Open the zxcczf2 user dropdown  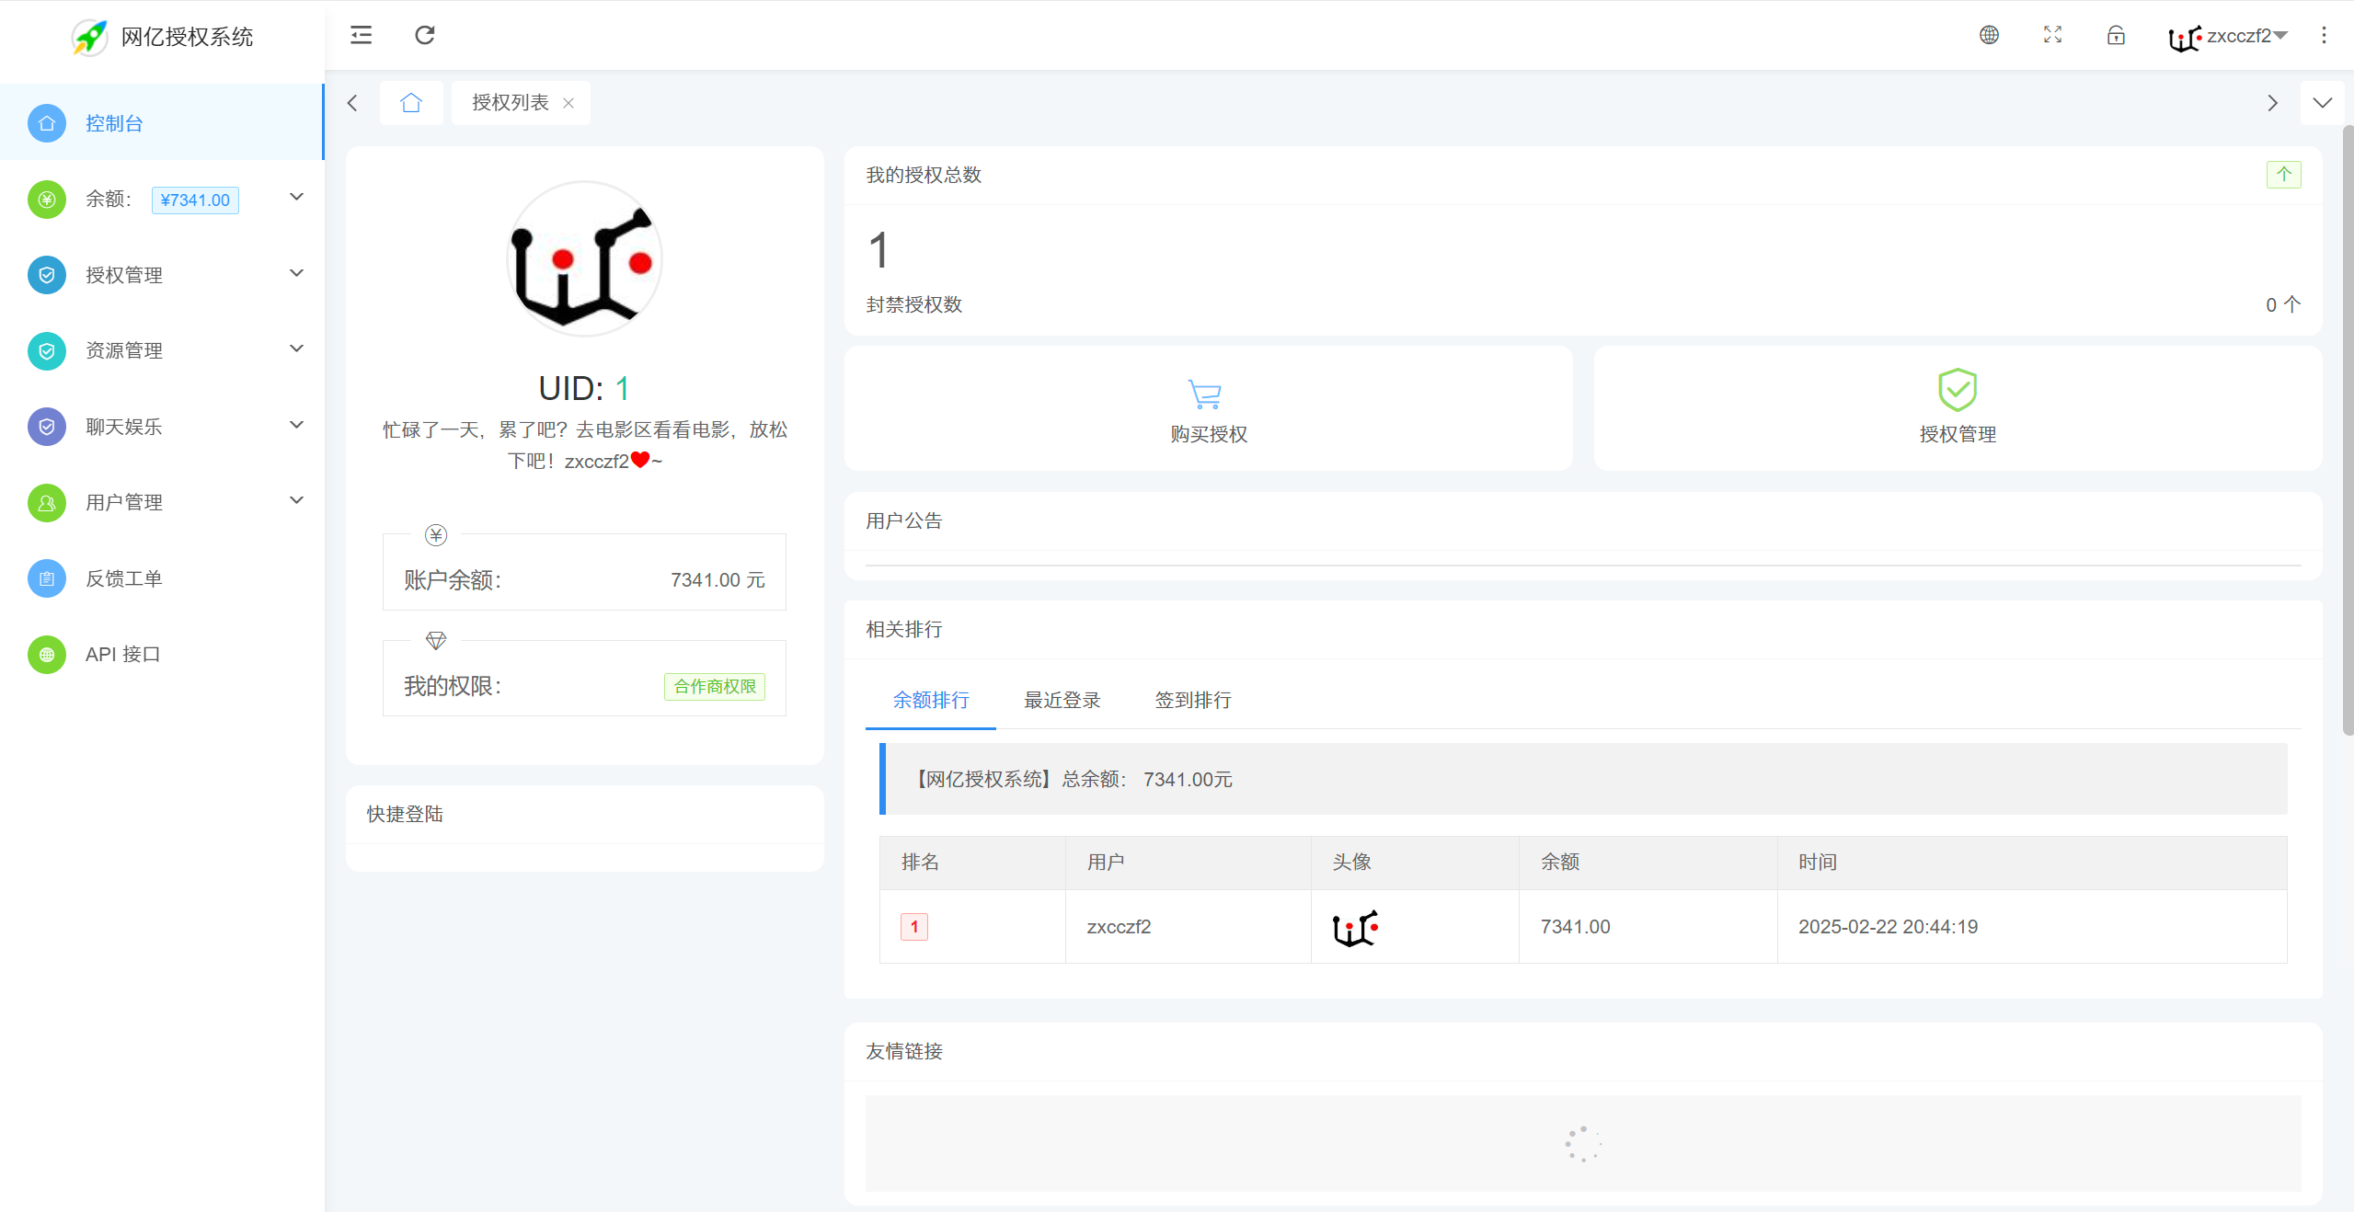pos(2228,36)
